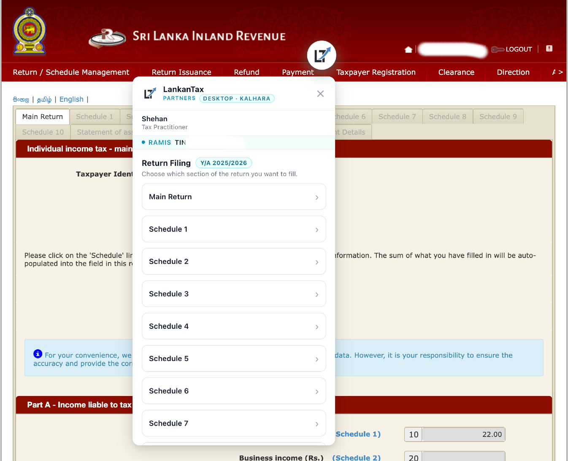Click the RAMIS TIN status row
This screenshot has width=568, height=461.
pos(234,142)
